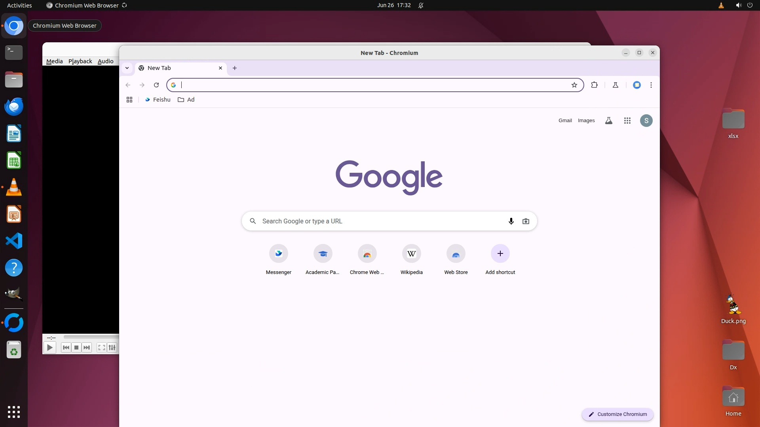Click the bookmark star icon
The width and height of the screenshot is (760, 427).
574,85
